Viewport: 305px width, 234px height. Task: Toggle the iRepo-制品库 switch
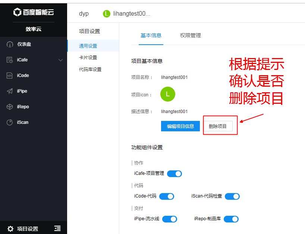tap(231, 219)
